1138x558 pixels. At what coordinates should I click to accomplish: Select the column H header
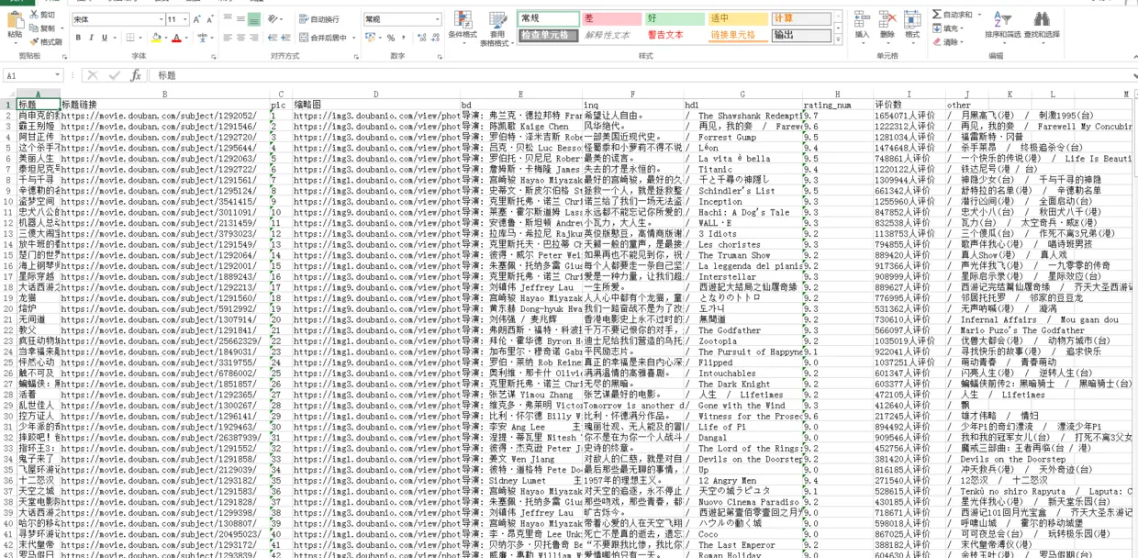click(837, 95)
